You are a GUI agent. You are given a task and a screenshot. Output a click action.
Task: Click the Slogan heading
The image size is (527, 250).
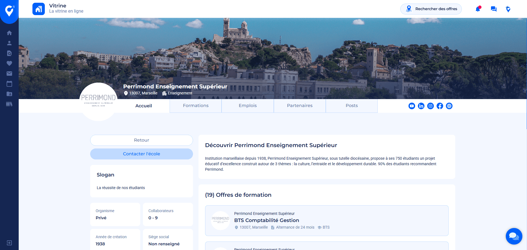pos(105,175)
